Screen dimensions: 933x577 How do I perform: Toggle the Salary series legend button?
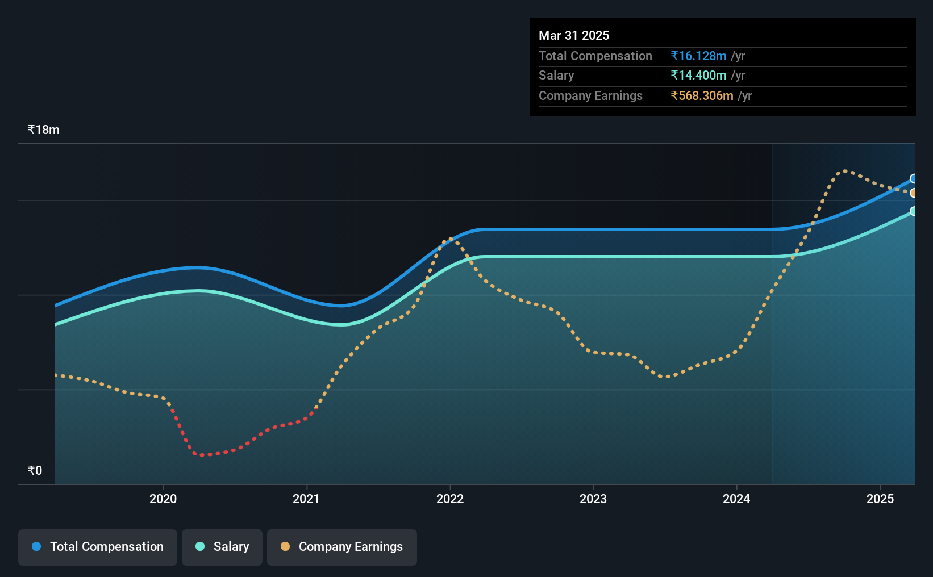(222, 547)
